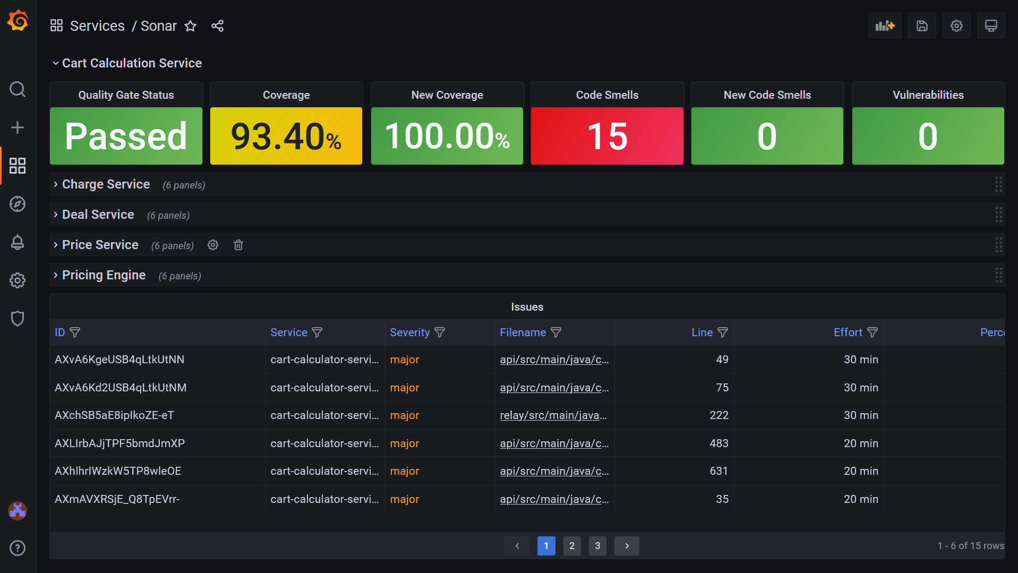
Task: Open New Coverage panel title menu
Action: click(447, 95)
